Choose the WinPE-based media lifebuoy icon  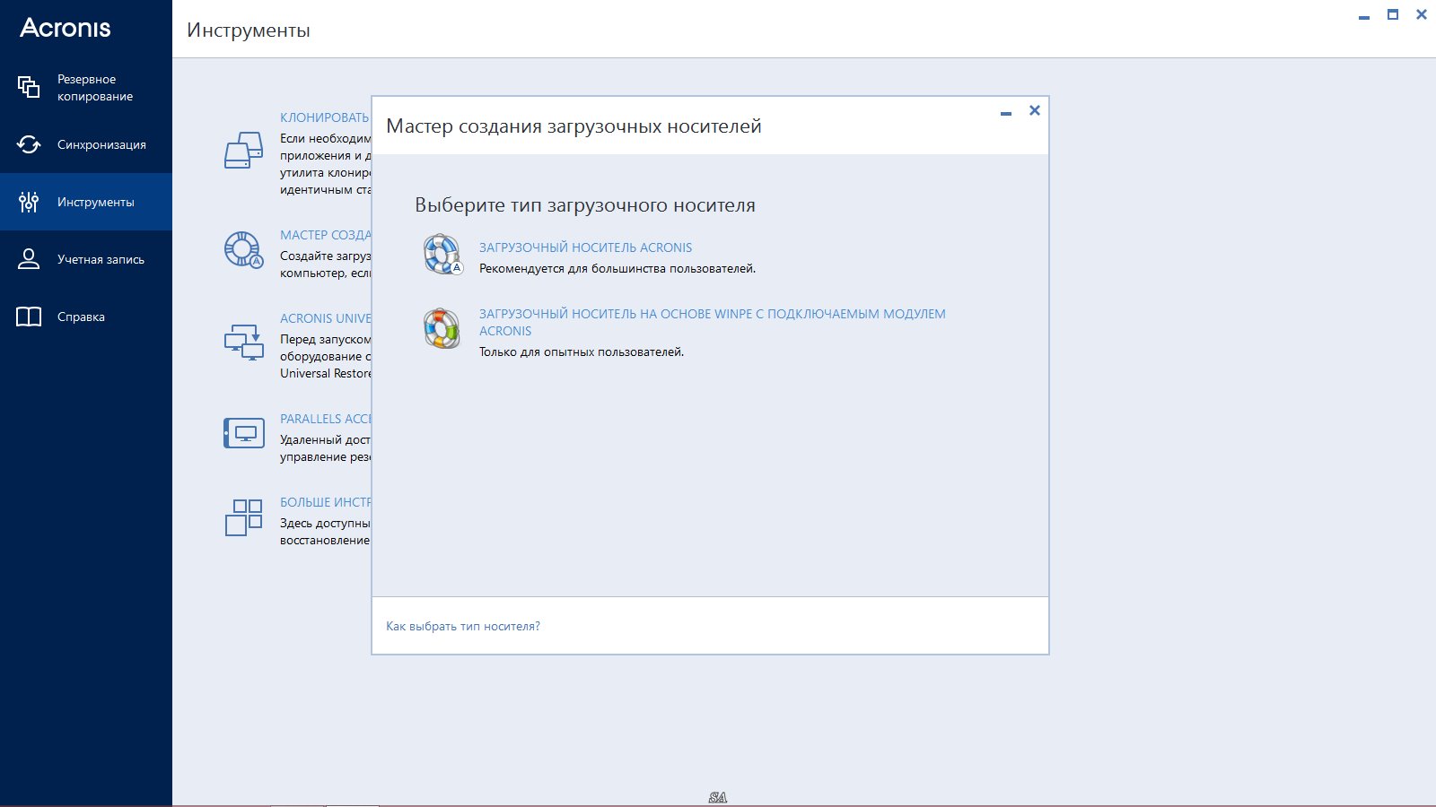pos(442,328)
